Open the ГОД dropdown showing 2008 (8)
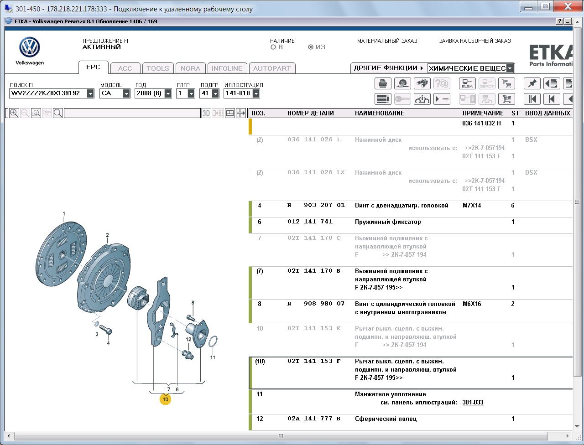This screenshot has height=445, width=584. tap(168, 93)
